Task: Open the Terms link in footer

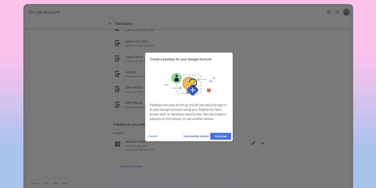Action: tap(45, 183)
